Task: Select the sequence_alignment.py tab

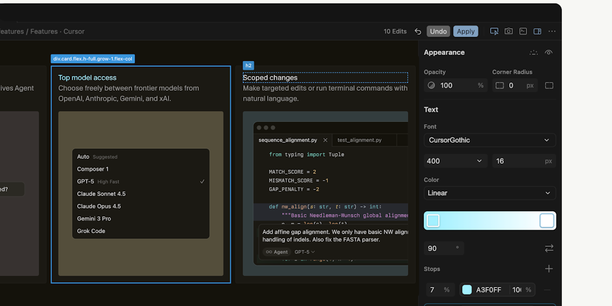Action: (287, 140)
